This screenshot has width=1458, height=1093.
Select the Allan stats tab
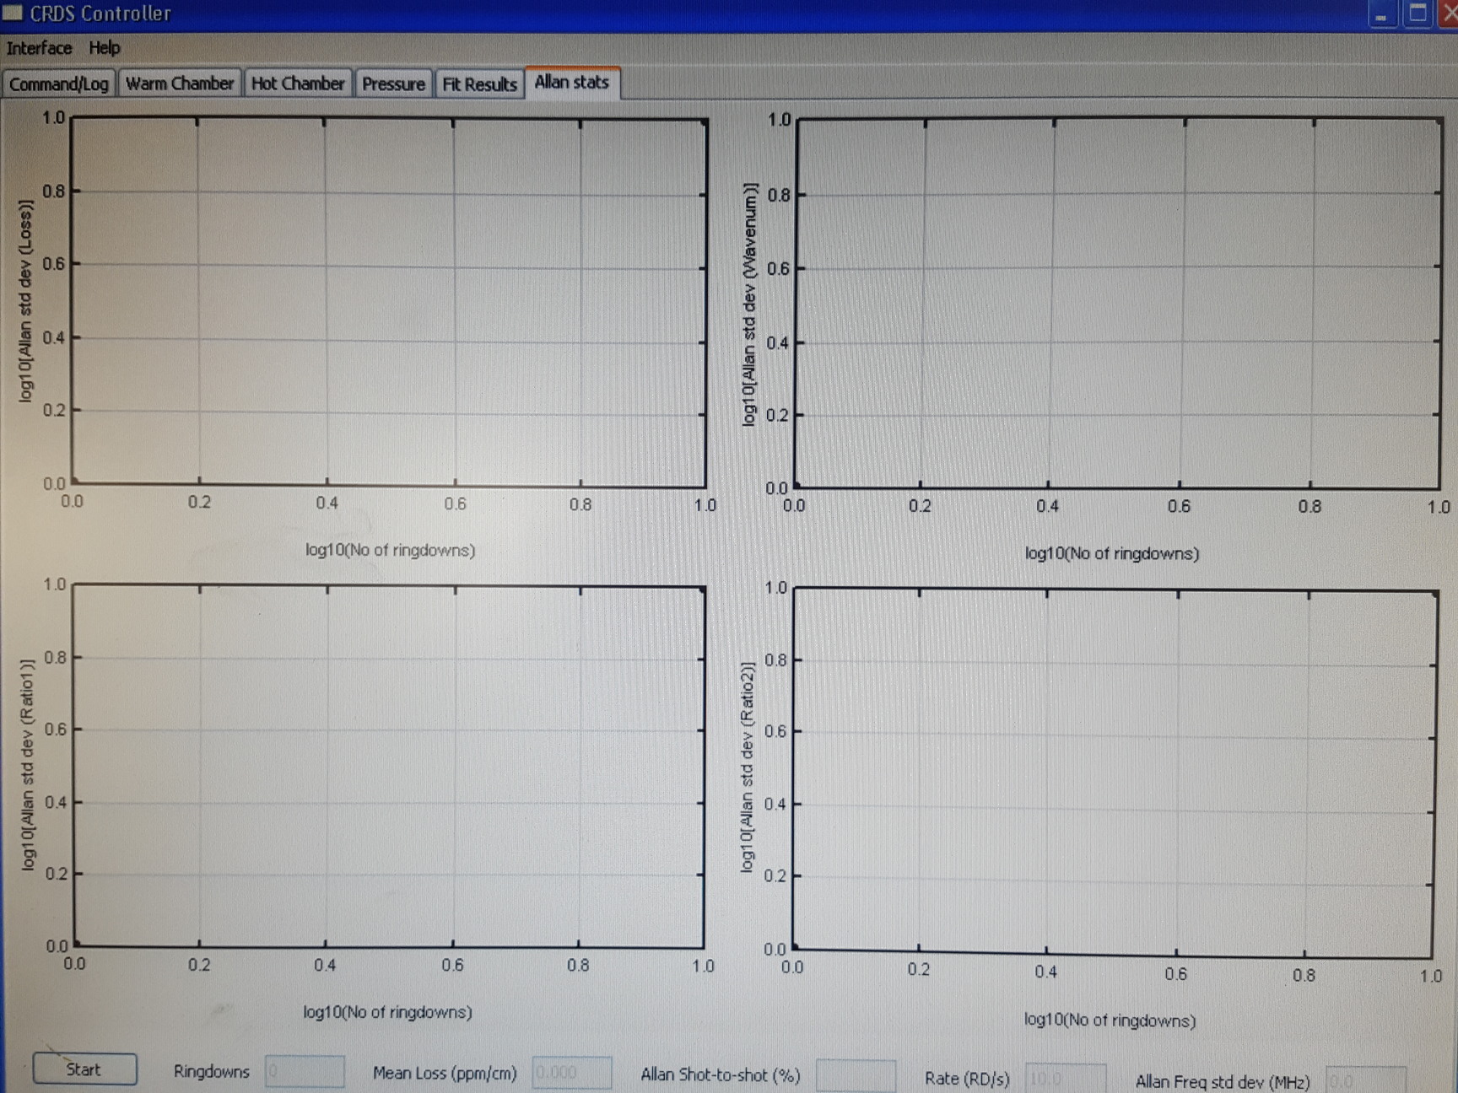(571, 82)
